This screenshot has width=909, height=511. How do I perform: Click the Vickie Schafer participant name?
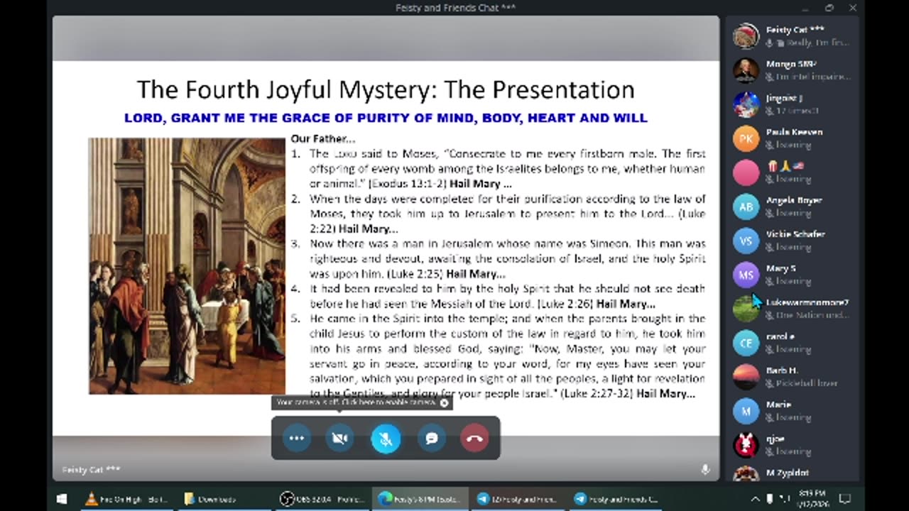coord(795,234)
